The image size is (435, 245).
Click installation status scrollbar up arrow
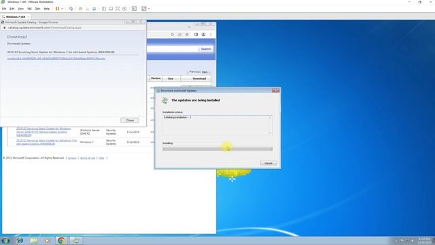[x=271, y=118]
